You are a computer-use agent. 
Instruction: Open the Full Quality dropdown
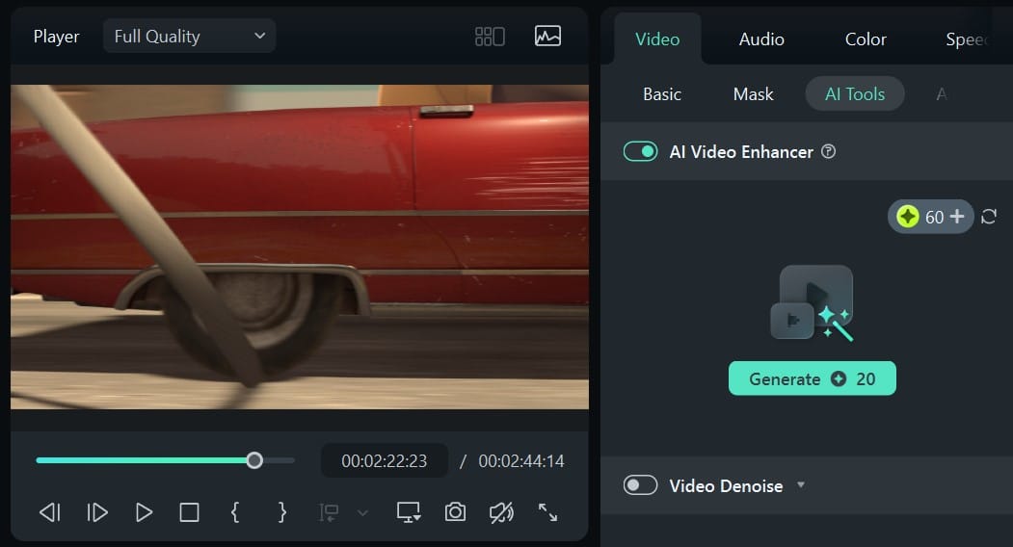coord(189,37)
